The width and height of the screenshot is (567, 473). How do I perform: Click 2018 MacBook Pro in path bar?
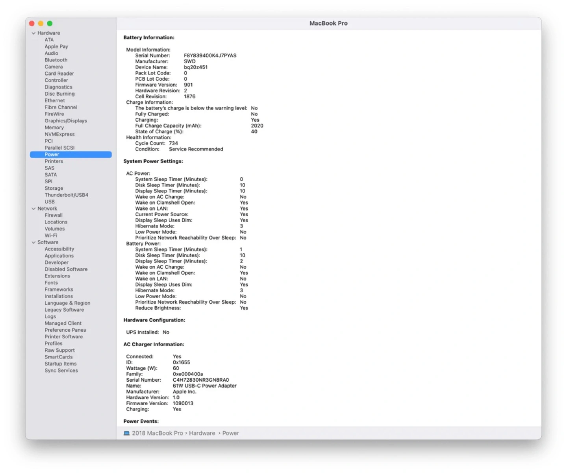pyautogui.click(x=157, y=433)
